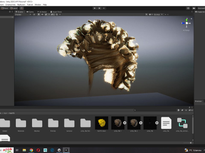
Task: Open scene camera settings icon
Action: [150, 14]
